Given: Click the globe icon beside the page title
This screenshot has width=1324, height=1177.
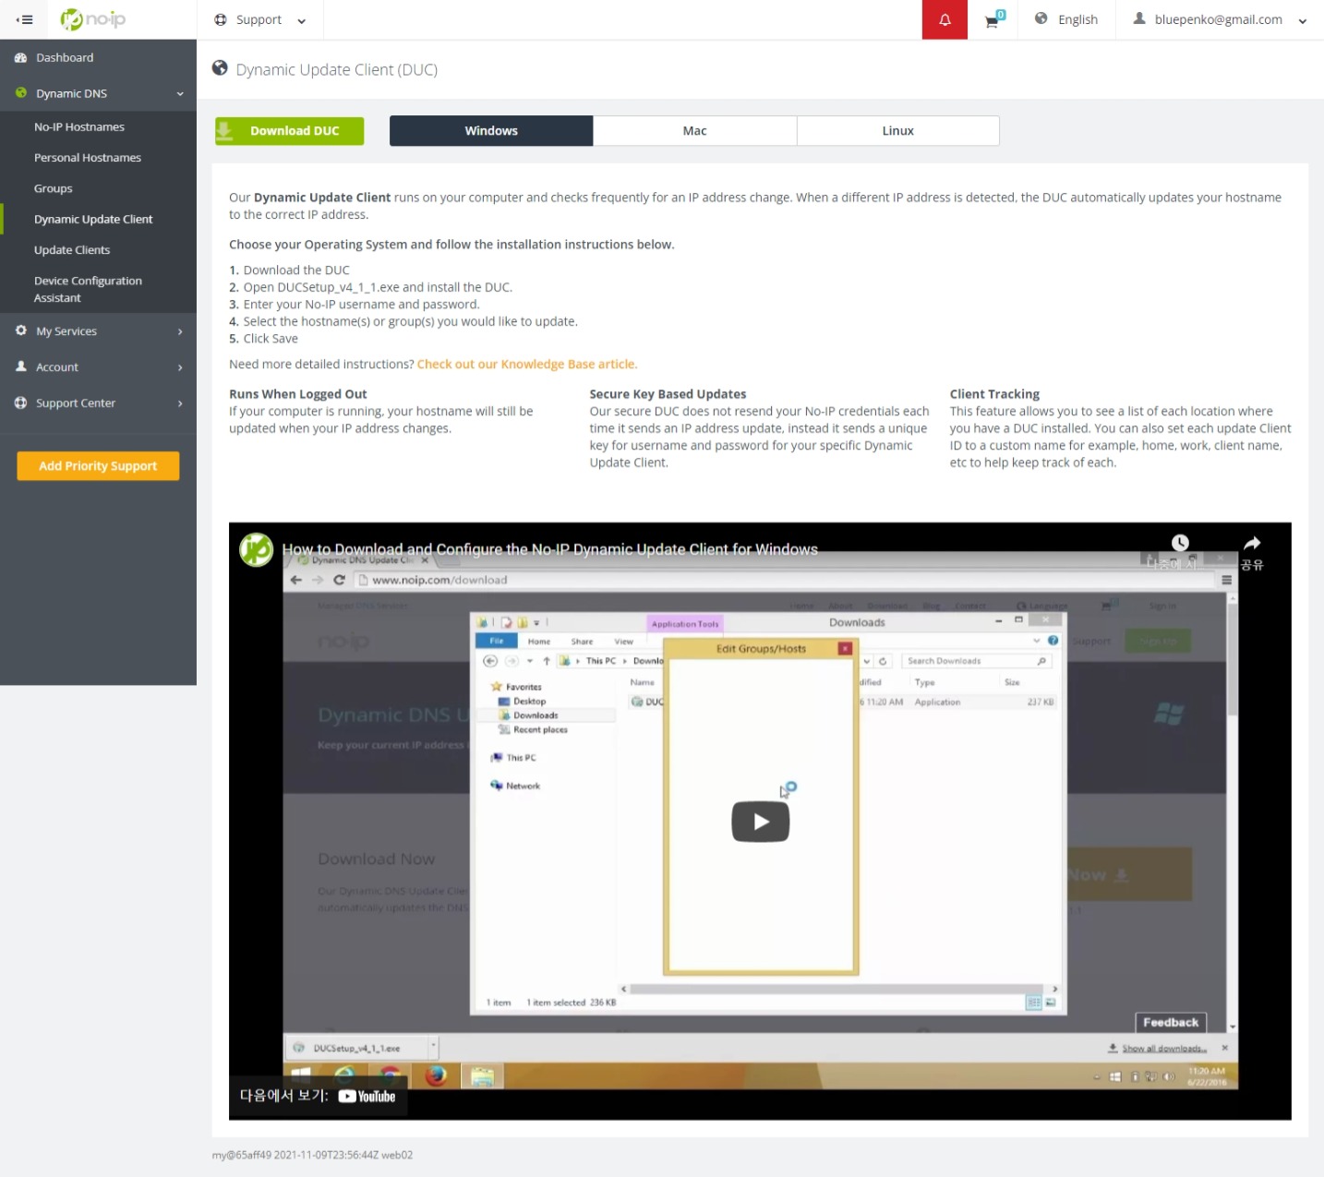Looking at the screenshot, I should point(220,67).
